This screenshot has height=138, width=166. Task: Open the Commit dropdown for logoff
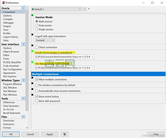pyautogui.click(x=45, y=40)
